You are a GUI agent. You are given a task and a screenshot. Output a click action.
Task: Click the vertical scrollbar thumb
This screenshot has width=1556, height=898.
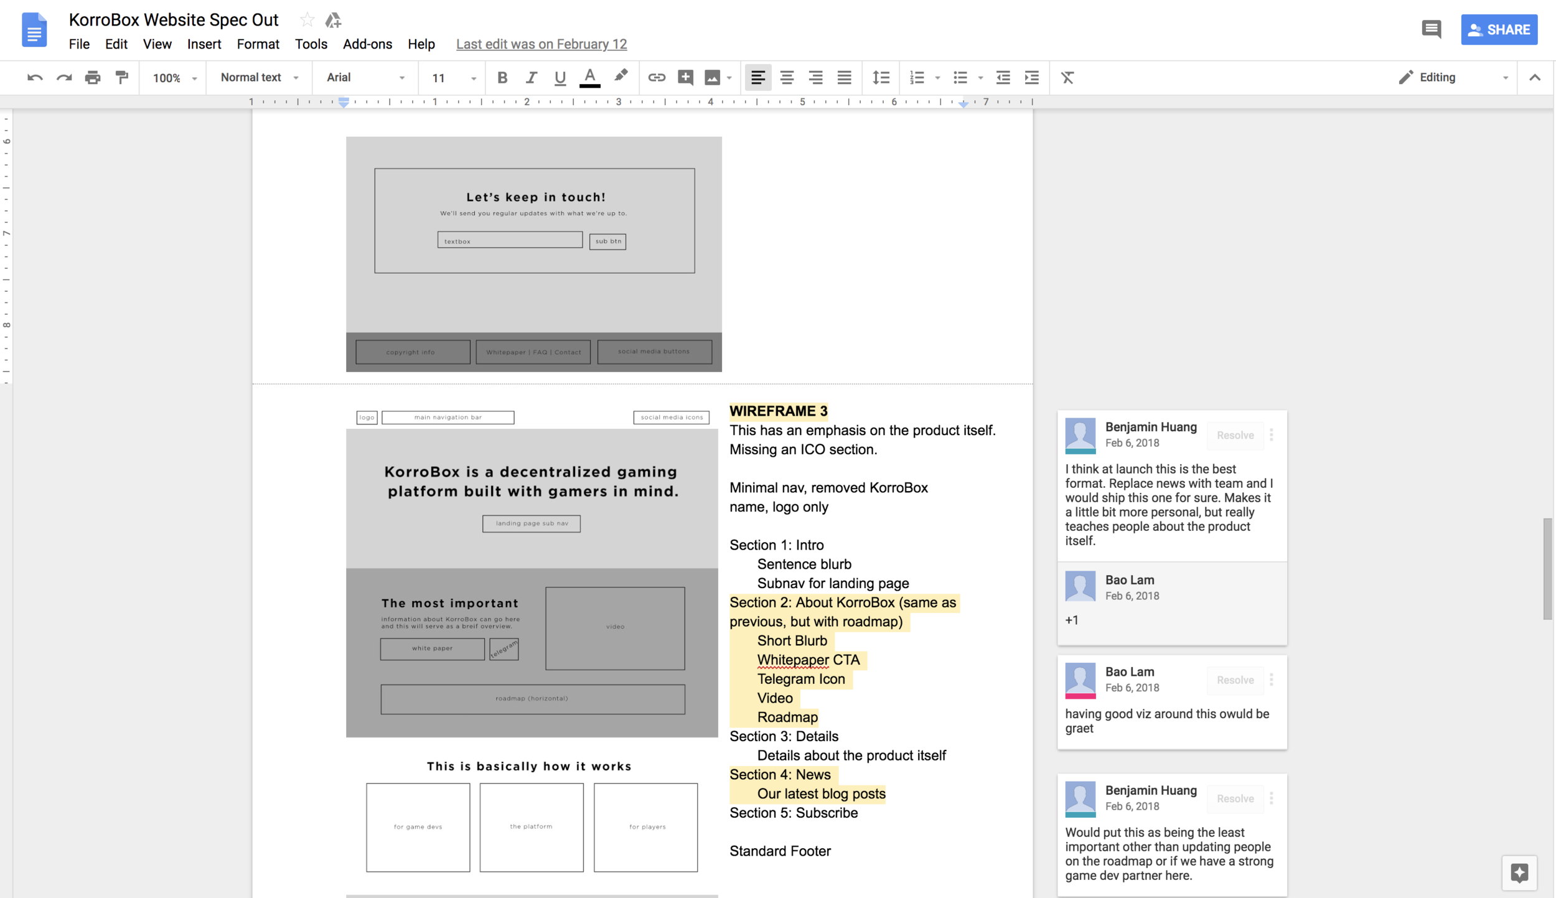[x=1547, y=568]
